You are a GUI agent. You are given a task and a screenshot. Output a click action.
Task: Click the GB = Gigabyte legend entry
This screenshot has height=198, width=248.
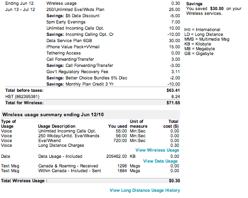[199, 54]
